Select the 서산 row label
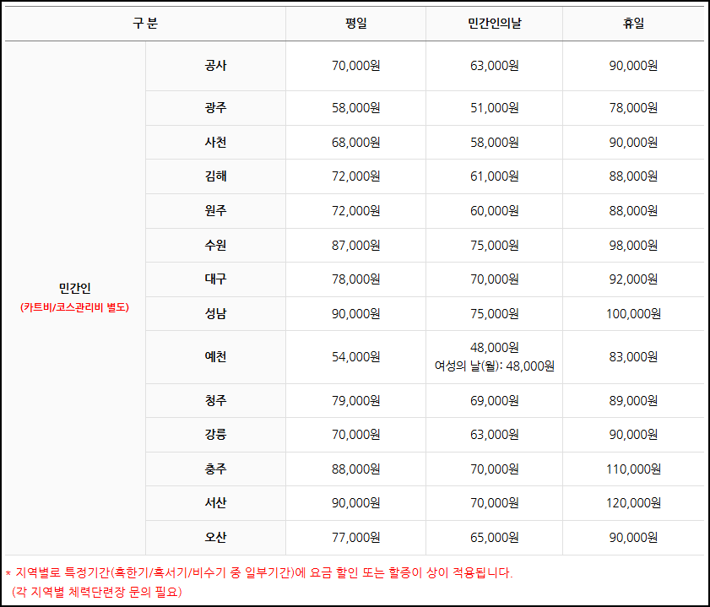Image resolution: width=710 pixels, height=607 pixels. coord(215,502)
